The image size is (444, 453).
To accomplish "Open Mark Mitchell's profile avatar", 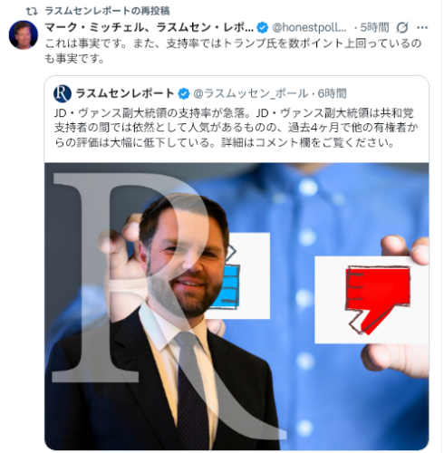I will (24, 34).
